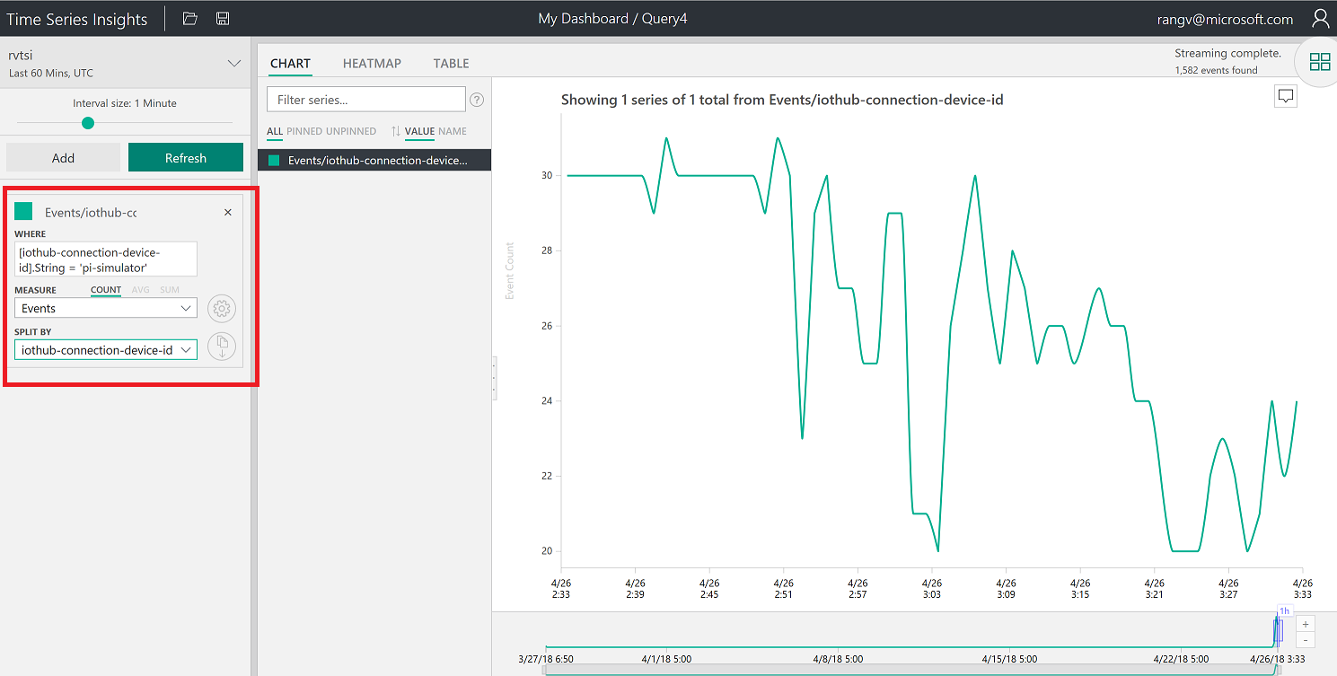Open measure settings gear icon
This screenshot has width=1337, height=676.
(221, 308)
